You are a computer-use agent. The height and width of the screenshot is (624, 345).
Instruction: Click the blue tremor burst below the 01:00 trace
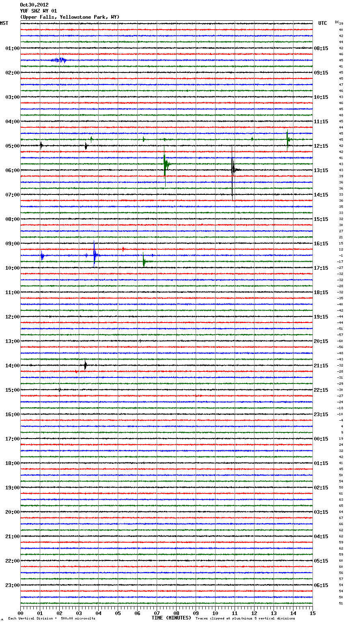click(x=59, y=60)
